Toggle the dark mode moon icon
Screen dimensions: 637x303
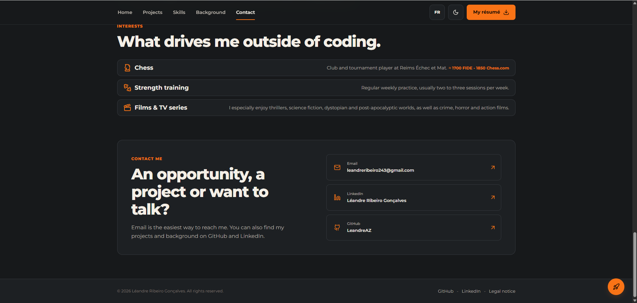coord(455,12)
